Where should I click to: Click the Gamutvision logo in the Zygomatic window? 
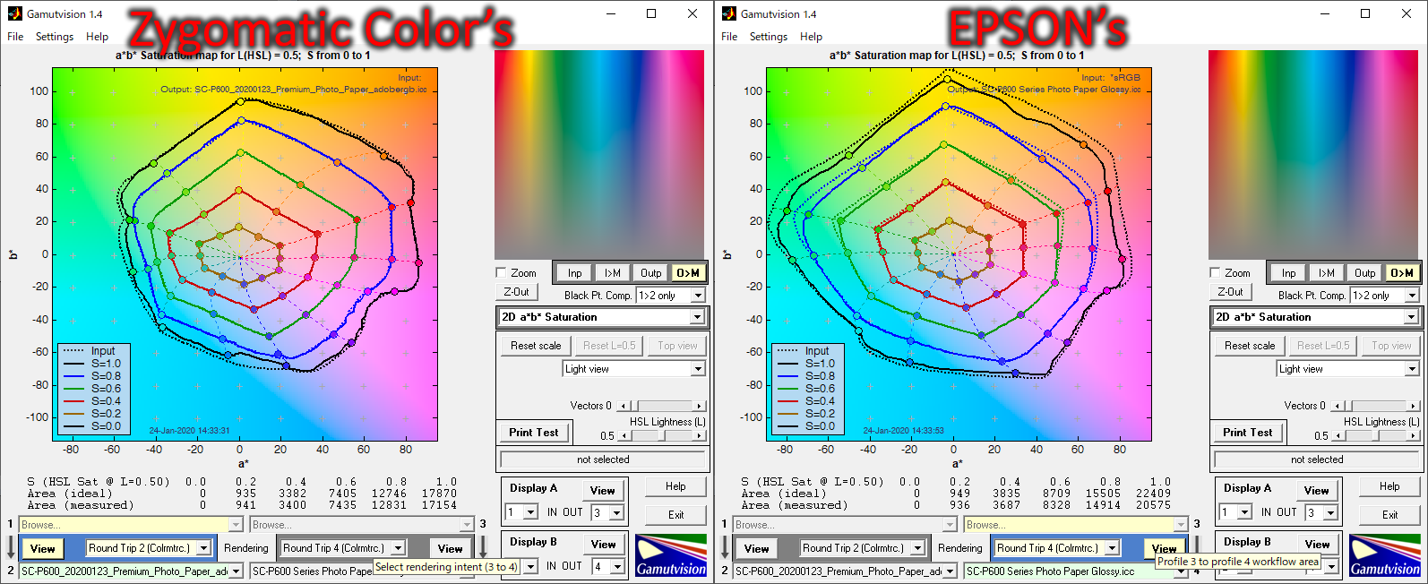[x=671, y=555]
